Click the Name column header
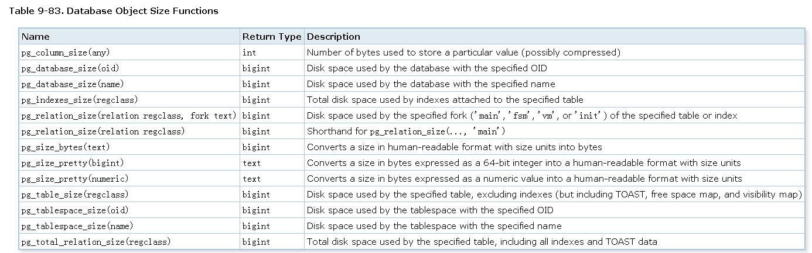Image resolution: width=812 pixels, height=253 pixels. 36,37
